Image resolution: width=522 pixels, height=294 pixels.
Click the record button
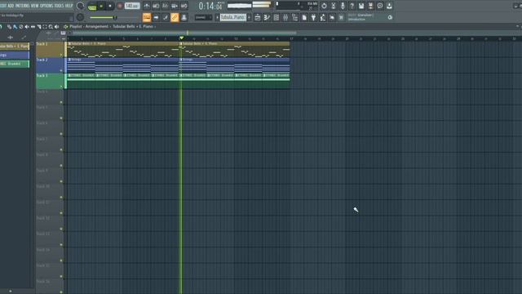click(120, 6)
